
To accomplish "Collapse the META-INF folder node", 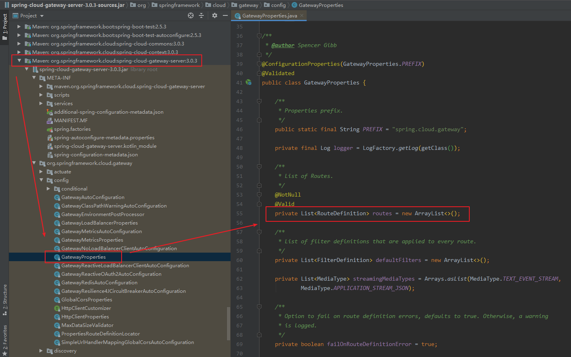I will (x=34, y=78).
